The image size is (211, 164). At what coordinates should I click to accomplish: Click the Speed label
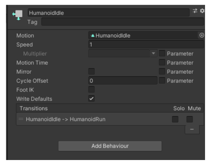(25, 45)
